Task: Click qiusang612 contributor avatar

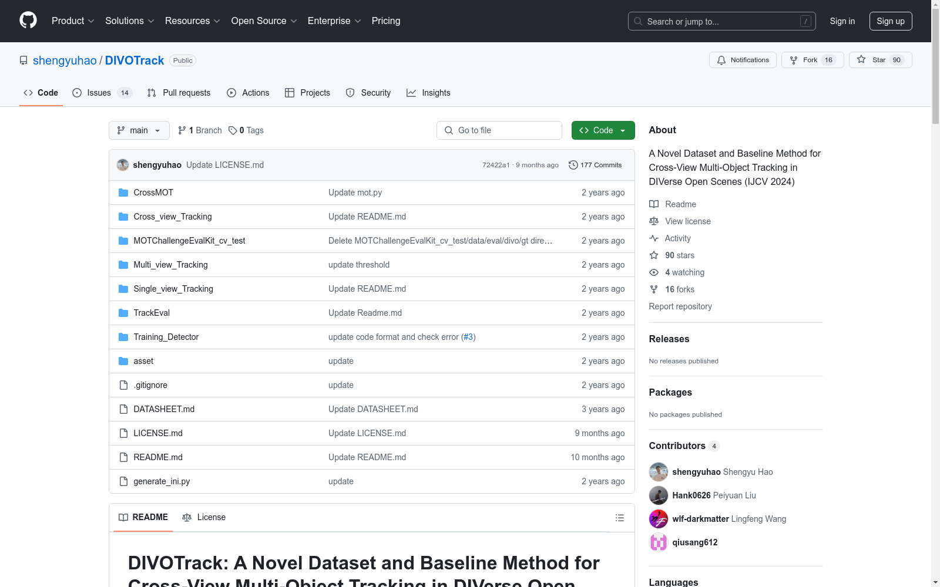Action: [659, 542]
